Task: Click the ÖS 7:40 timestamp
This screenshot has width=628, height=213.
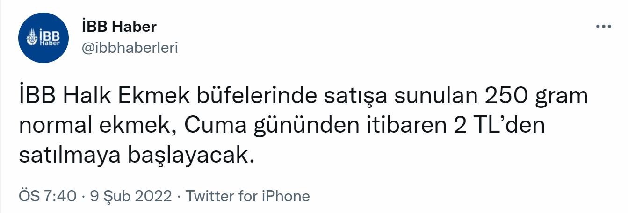Action: 47,196
